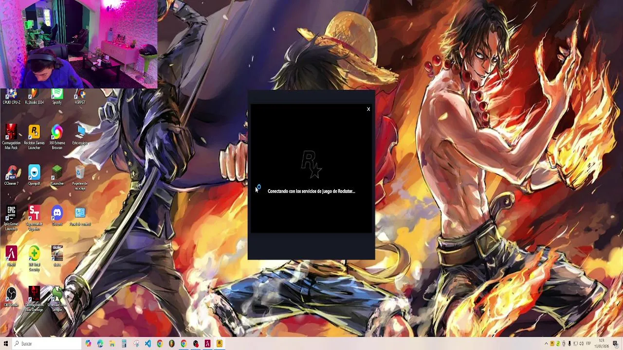
Task: Select the Carmageddon Max Damage desktop icon
Action: point(34,299)
